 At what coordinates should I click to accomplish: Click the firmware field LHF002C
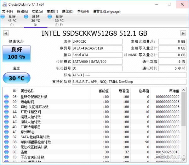coord(97,41)
